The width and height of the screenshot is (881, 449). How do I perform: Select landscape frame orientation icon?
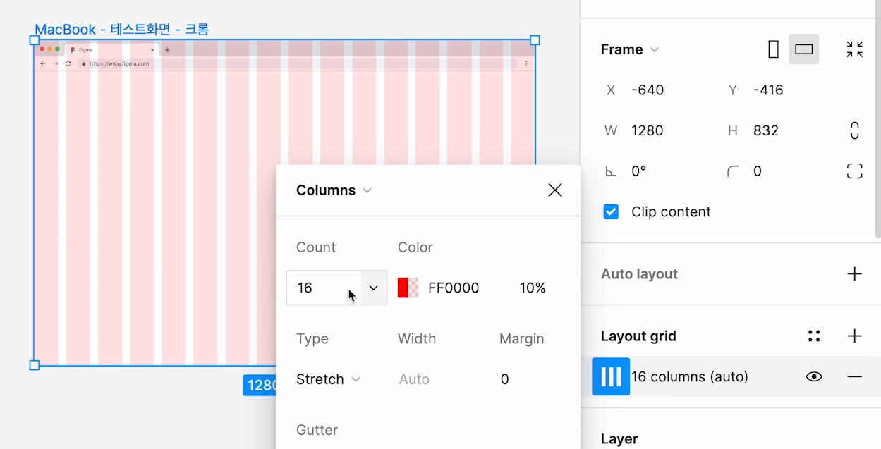coord(803,49)
